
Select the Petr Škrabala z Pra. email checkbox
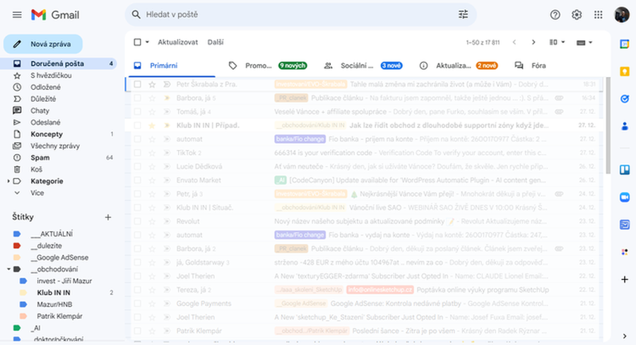[x=138, y=84]
